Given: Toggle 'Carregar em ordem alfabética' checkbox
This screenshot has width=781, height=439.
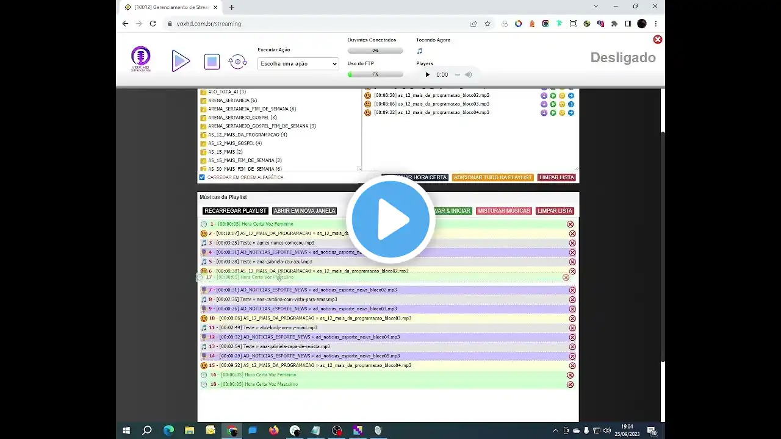Looking at the screenshot, I should (202, 177).
